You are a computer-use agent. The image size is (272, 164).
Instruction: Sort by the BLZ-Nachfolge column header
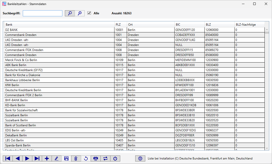pos(250,25)
